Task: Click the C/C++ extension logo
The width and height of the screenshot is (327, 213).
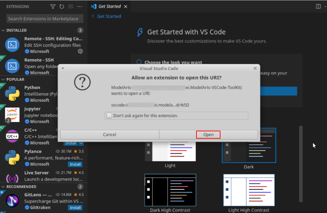Action: click(x=12, y=136)
